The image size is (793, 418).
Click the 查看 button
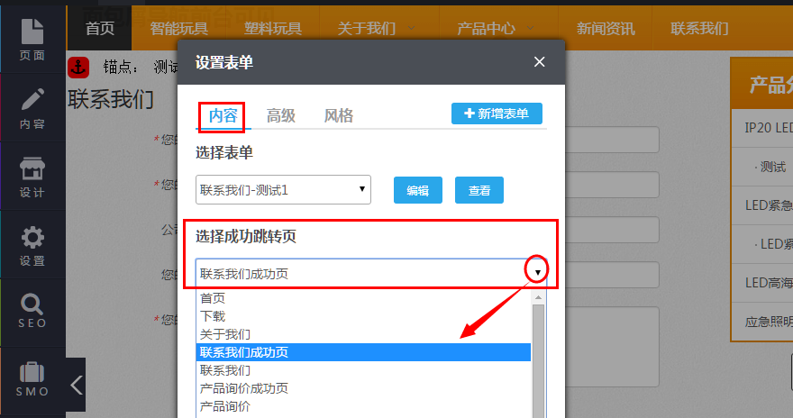click(479, 190)
